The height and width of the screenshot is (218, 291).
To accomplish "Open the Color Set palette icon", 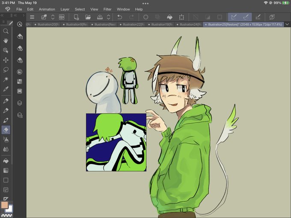I will [x=20, y=81].
